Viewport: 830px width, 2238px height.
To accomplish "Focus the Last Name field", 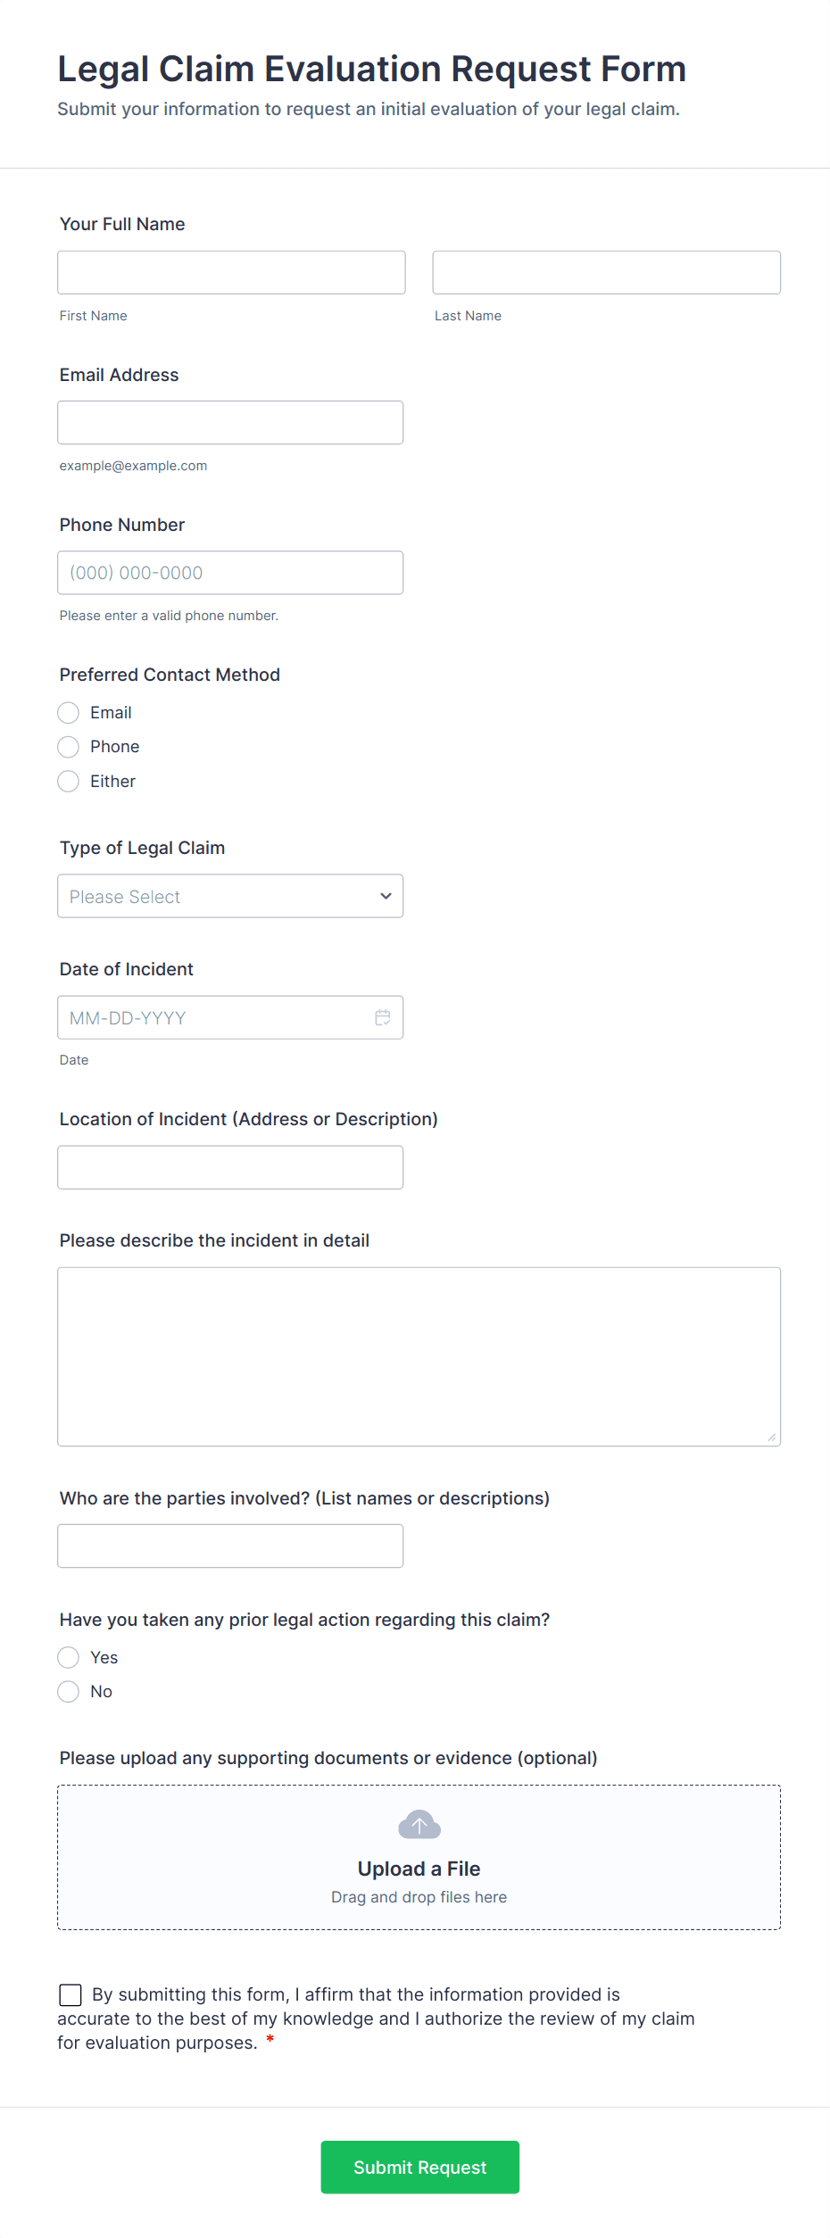I will click(x=607, y=272).
